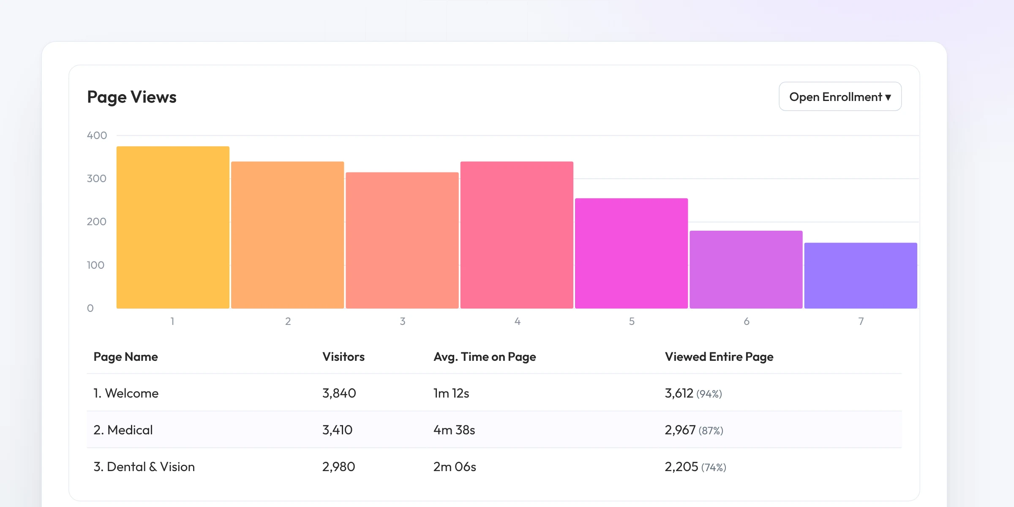Click the 100 y-axis label

(x=95, y=265)
